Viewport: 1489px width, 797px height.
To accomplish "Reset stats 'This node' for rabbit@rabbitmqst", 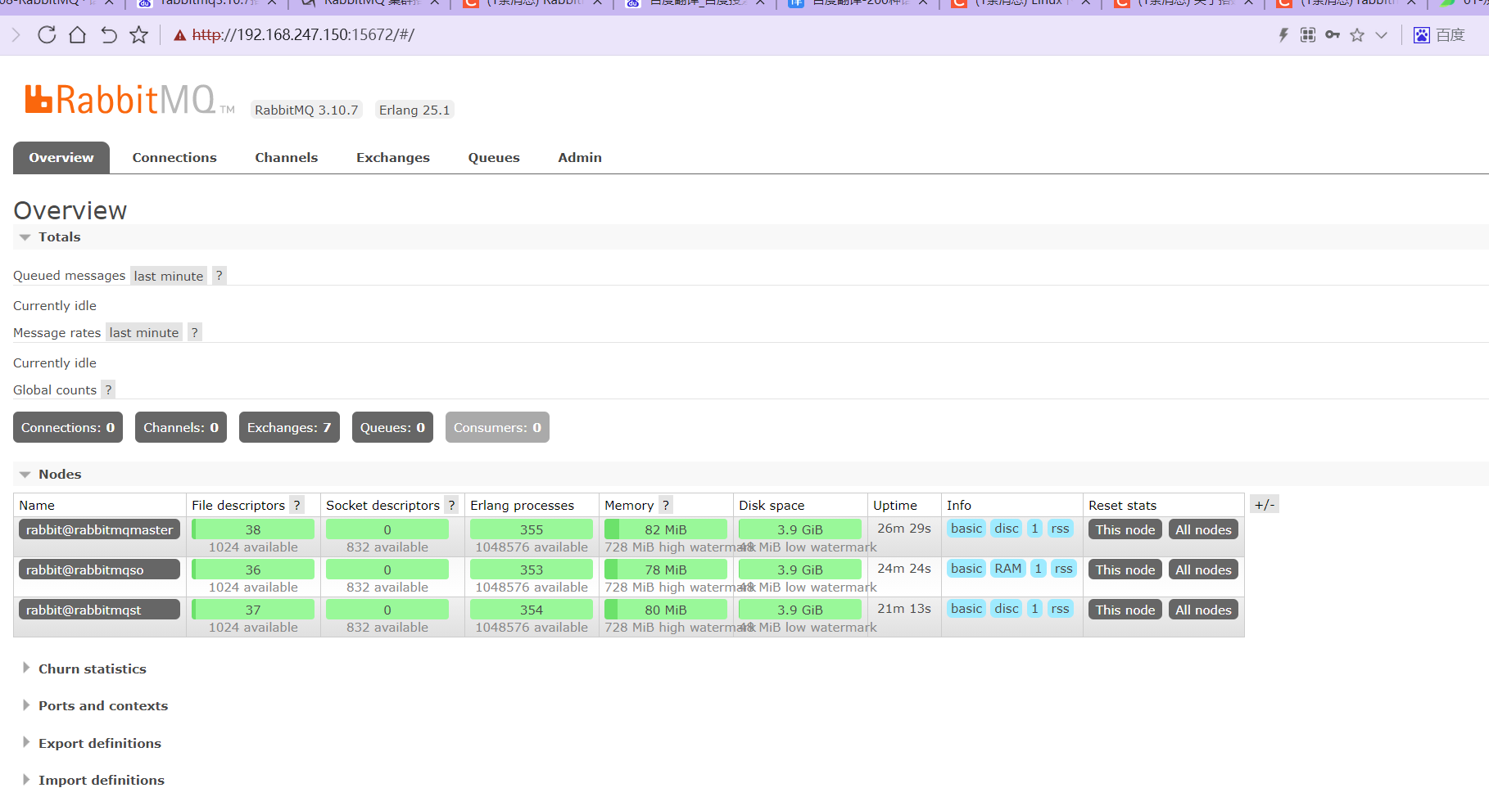I will click(1125, 610).
